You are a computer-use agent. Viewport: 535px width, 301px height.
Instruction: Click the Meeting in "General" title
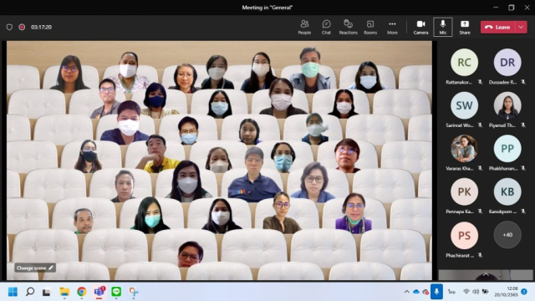267,8
